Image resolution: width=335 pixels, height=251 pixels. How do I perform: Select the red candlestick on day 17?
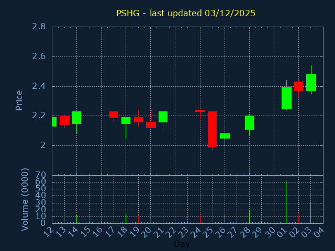(x=114, y=115)
